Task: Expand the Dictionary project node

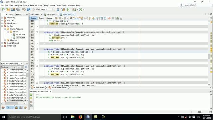Action: coord(2,18)
